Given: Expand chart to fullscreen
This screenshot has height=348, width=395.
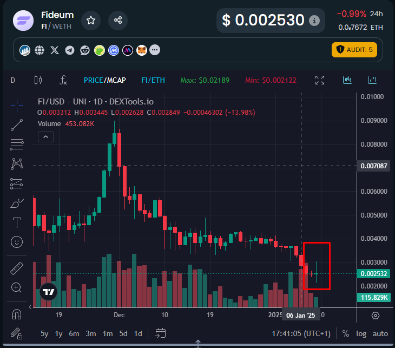Looking at the screenshot, I should point(320,80).
